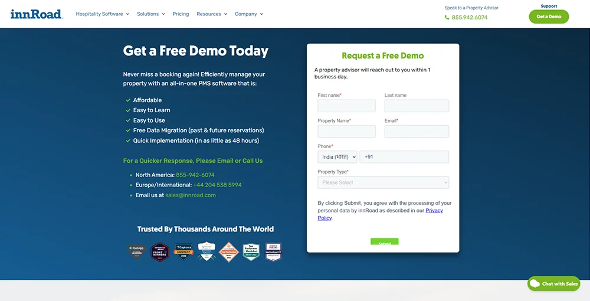The width and height of the screenshot is (590, 301).
Task: Click the GetApp Leaders badge
Action: 136,251
